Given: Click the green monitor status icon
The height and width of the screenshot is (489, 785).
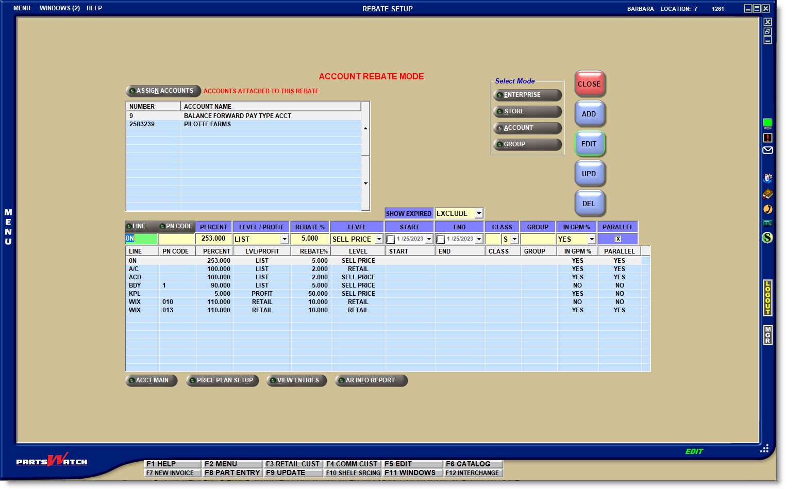Looking at the screenshot, I should click(x=767, y=123).
